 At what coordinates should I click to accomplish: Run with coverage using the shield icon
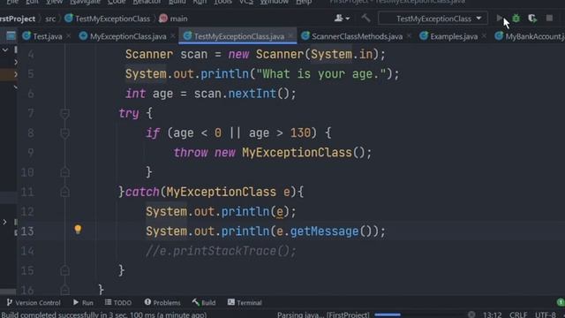[532, 18]
